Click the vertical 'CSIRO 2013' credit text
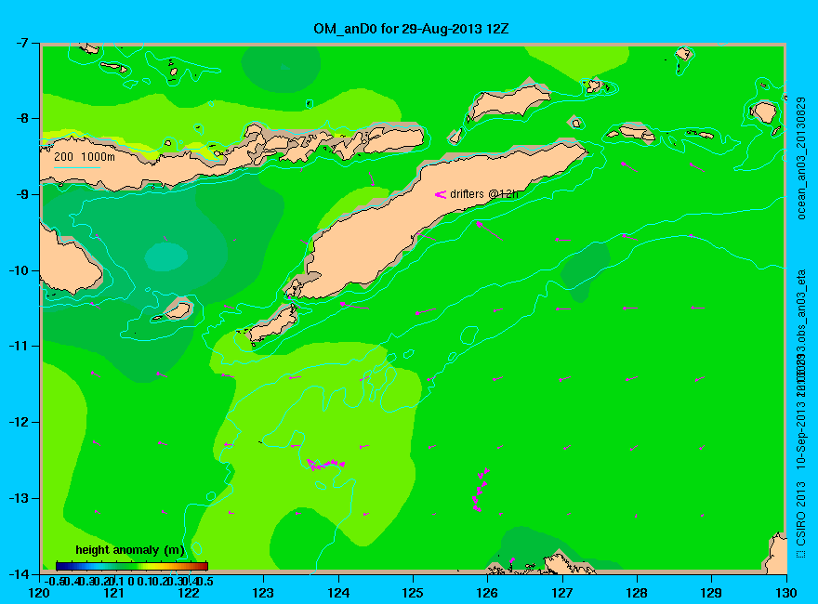The image size is (818, 604). (x=802, y=514)
